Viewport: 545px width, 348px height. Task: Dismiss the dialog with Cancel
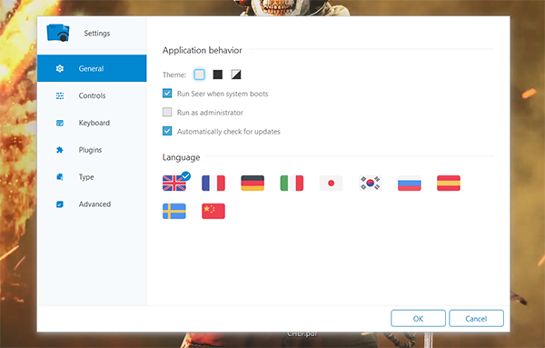click(x=476, y=318)
